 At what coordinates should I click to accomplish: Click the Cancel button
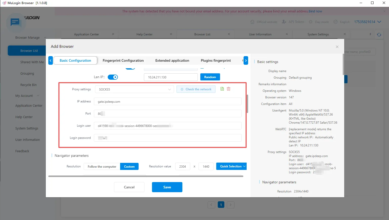(x=129, y=187)
